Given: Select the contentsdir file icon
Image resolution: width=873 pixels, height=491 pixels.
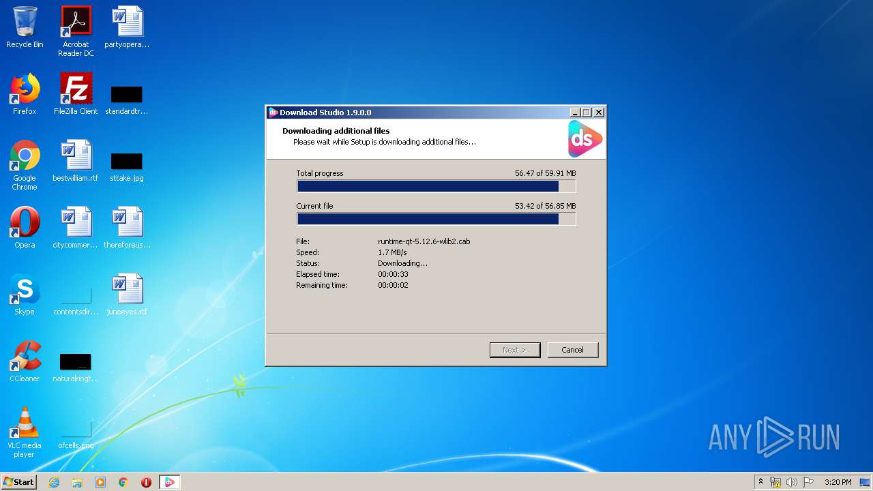Looking at the screenshot, I should pos(76,301).
